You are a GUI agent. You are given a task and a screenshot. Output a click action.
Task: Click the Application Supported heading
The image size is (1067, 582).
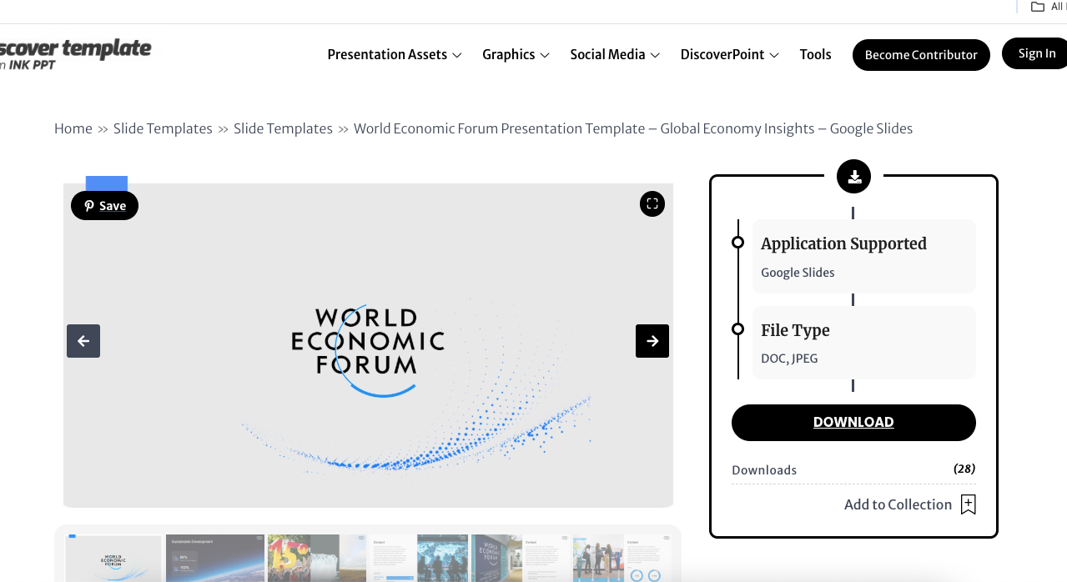[x=843, y=243]
